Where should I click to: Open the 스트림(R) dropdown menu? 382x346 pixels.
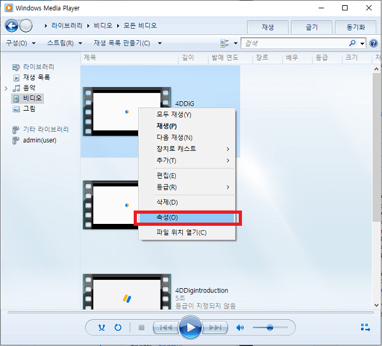[64, 43]
